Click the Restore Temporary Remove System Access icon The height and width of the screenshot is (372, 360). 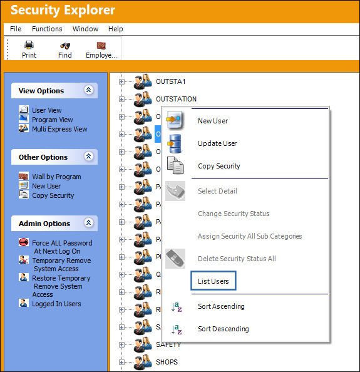(x=24, y=277)
